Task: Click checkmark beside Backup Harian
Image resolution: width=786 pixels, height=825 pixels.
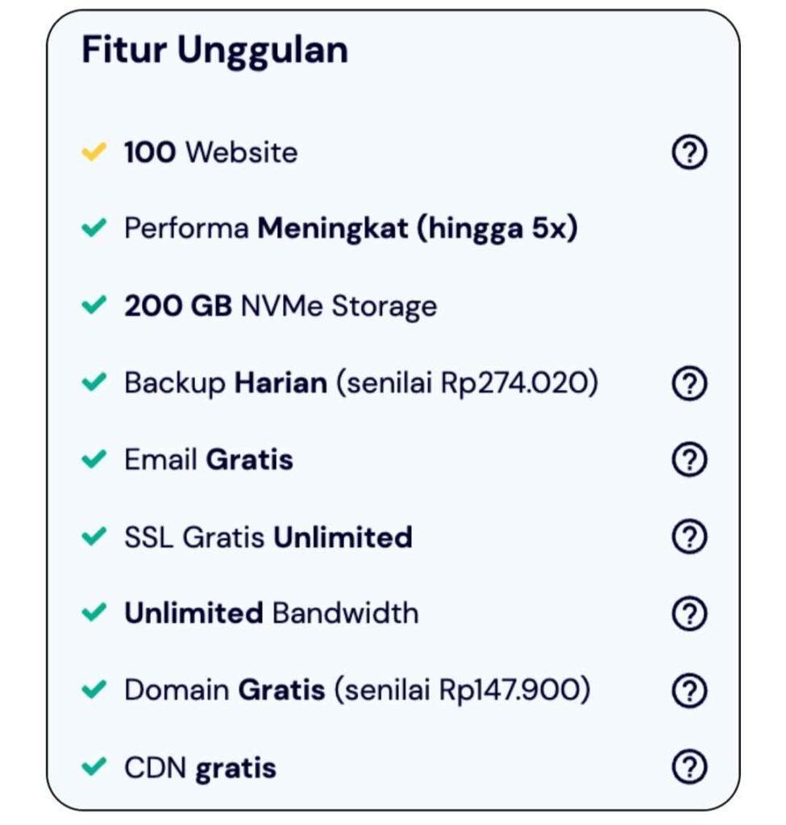Action: point(94,382)
